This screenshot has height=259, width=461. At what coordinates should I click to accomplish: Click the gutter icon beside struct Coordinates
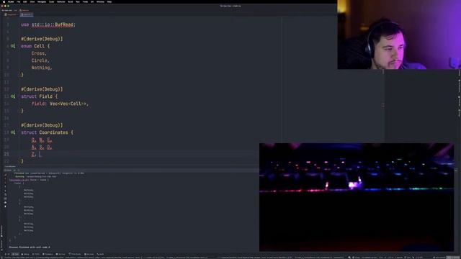coord(13,132)
